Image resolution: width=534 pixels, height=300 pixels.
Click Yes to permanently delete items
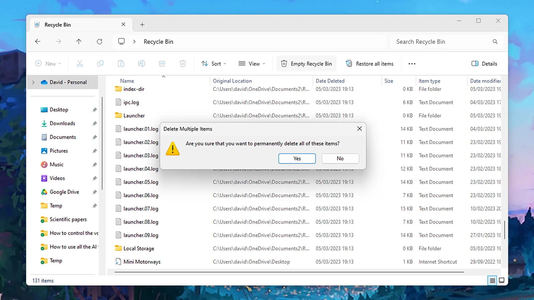[x=297, y=158]
